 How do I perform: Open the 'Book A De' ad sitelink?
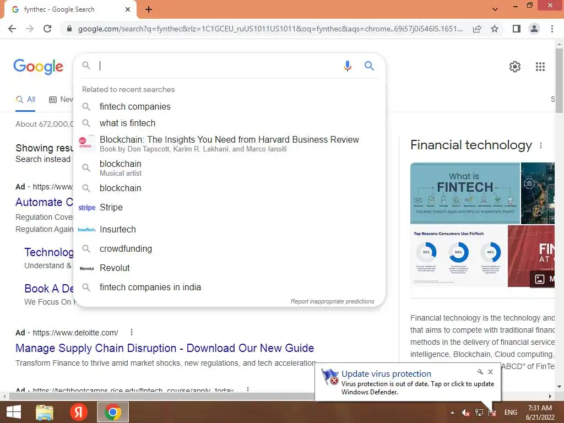point(49,289)
